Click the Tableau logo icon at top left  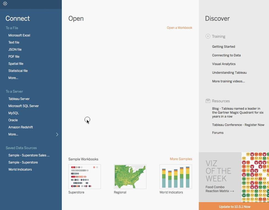[x=5, y=4]
